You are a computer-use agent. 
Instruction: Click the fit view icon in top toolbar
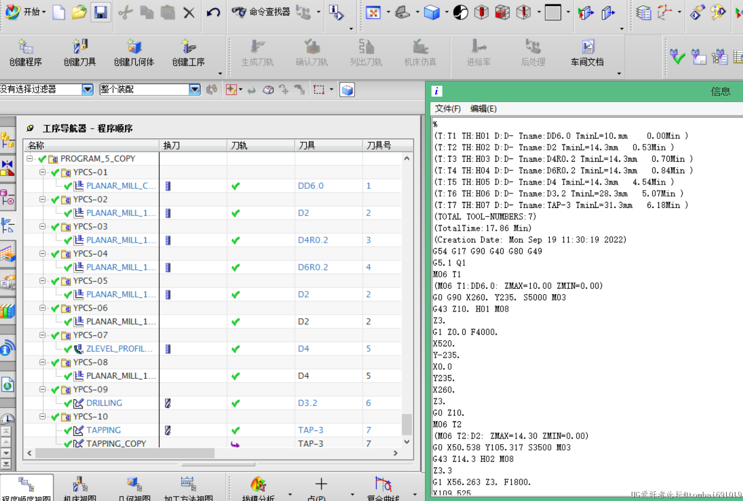pyautogui.click(x=373, y=12)
